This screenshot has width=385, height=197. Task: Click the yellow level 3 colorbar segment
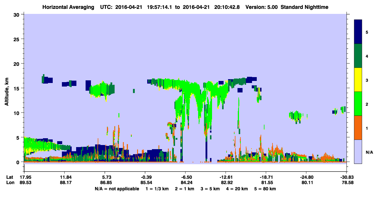click(358, 80)
